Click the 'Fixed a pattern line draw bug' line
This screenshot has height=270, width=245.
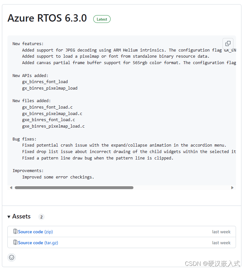tap(98, 158)
